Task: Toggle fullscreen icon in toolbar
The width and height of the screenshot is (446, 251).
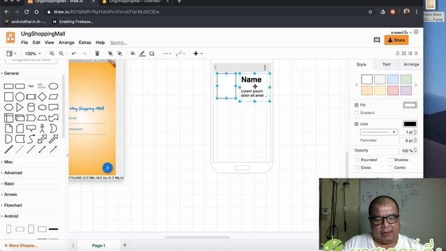Action: tap(403, 54)
